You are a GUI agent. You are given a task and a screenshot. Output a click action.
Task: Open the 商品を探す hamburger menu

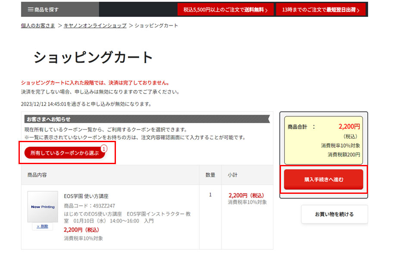click(x=43, y=9)
